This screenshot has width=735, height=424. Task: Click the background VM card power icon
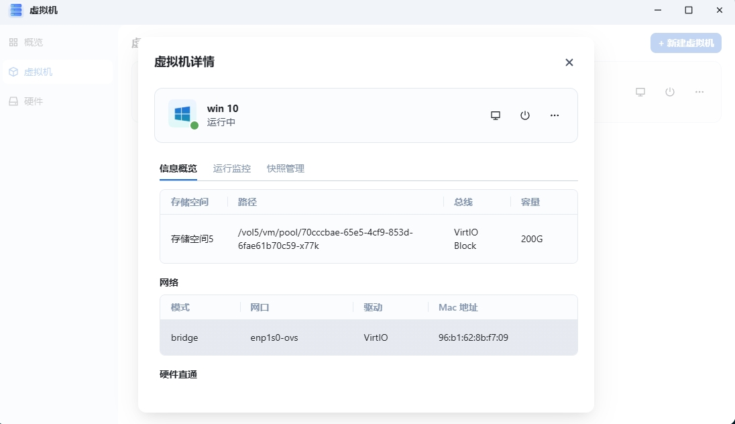tap(670, 92)
